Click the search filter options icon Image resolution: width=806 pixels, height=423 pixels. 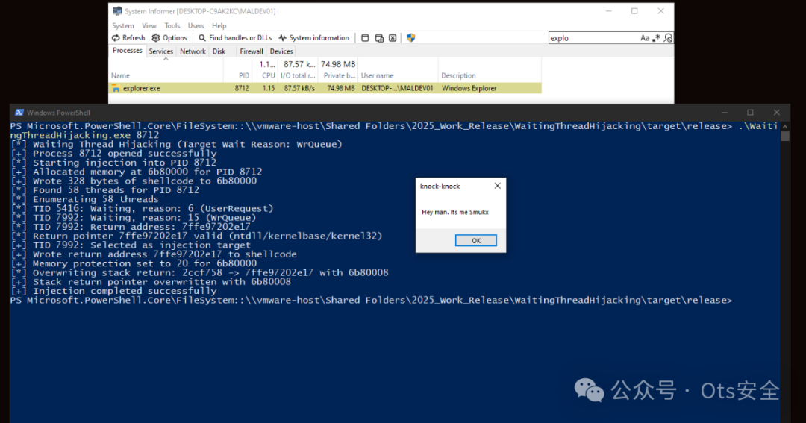pyautogui.click(x=668, y=38)
